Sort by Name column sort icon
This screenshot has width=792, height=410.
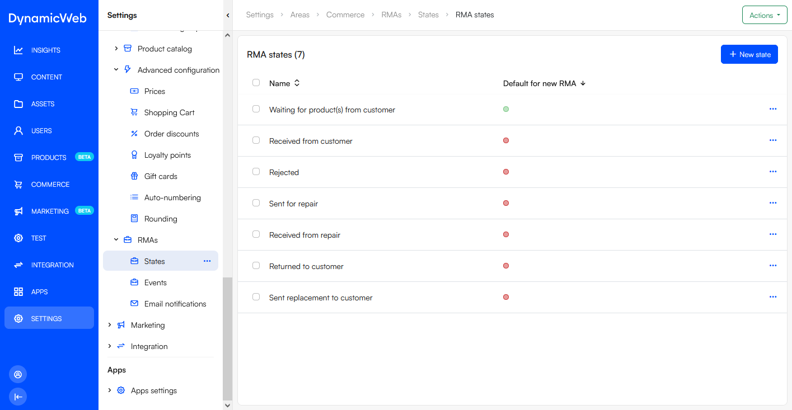tap(297, 83)
